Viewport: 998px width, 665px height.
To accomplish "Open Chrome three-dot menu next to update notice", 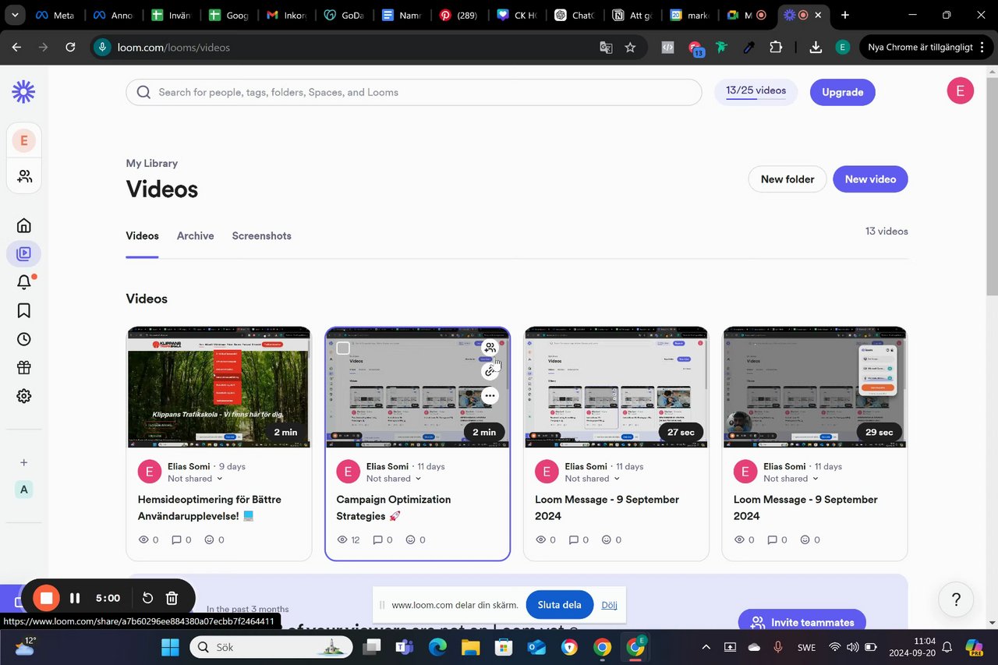I will 981,48.
